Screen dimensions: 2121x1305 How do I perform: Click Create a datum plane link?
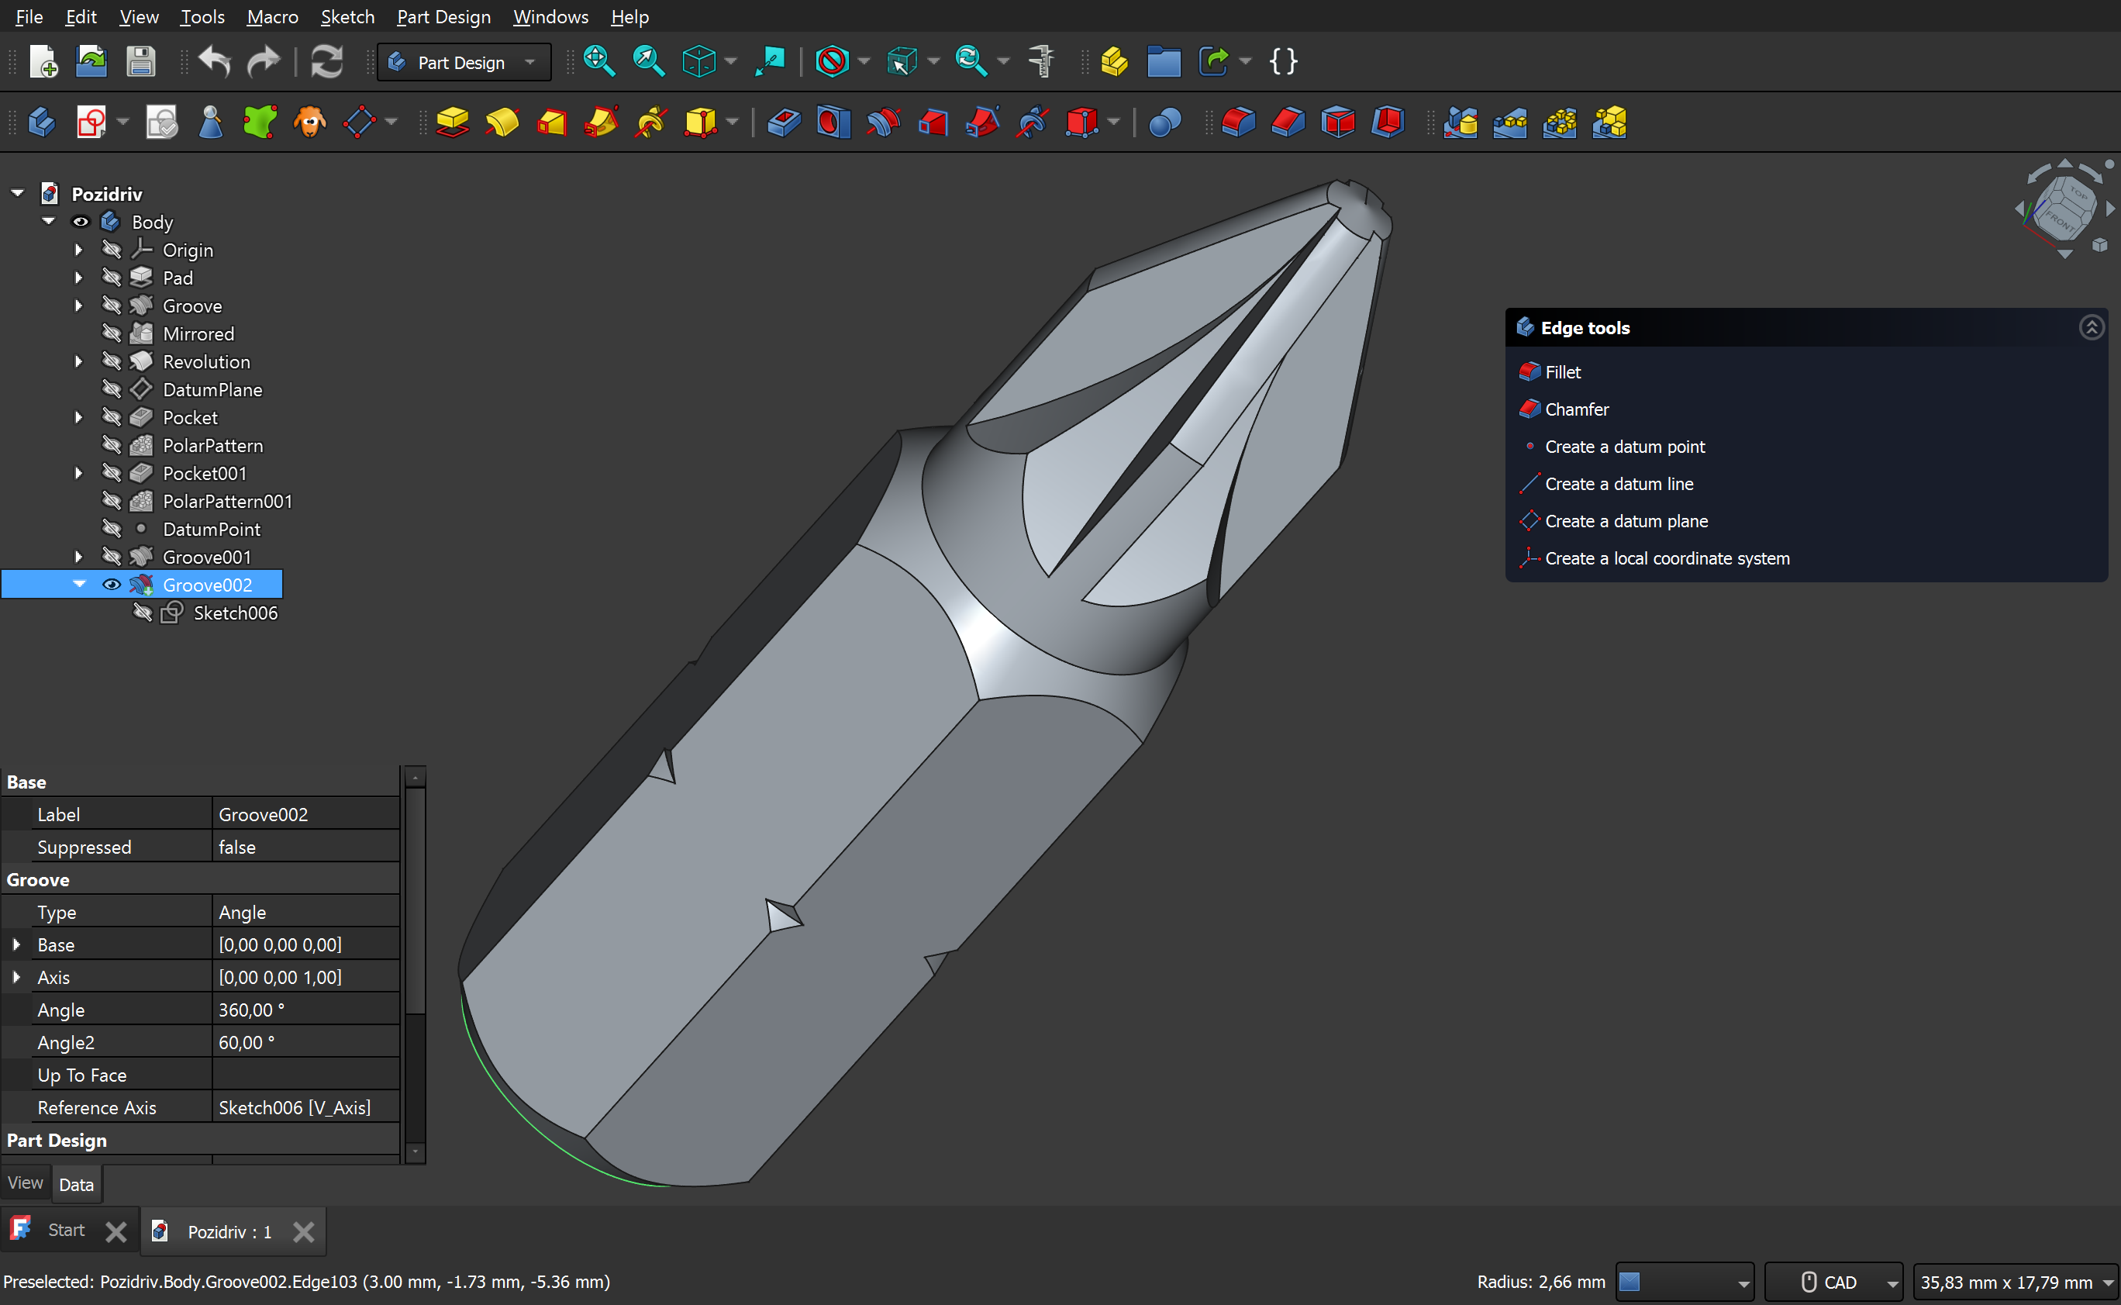1626,521
